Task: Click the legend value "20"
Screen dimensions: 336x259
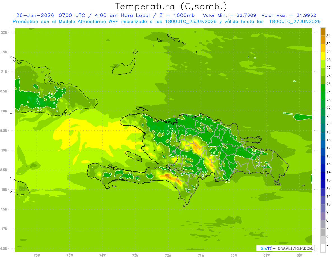Action: (328, 124)
